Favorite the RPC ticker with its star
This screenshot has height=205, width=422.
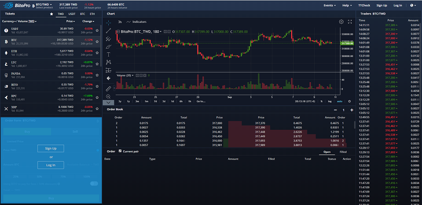pyautogui.click(x=97, y=98)
